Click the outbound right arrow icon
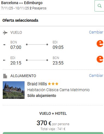 (x=4, y=45)
